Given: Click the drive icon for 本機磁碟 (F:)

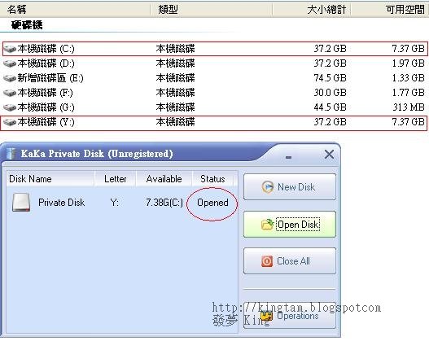Looking at the screenshot, I should pos(10,93).
